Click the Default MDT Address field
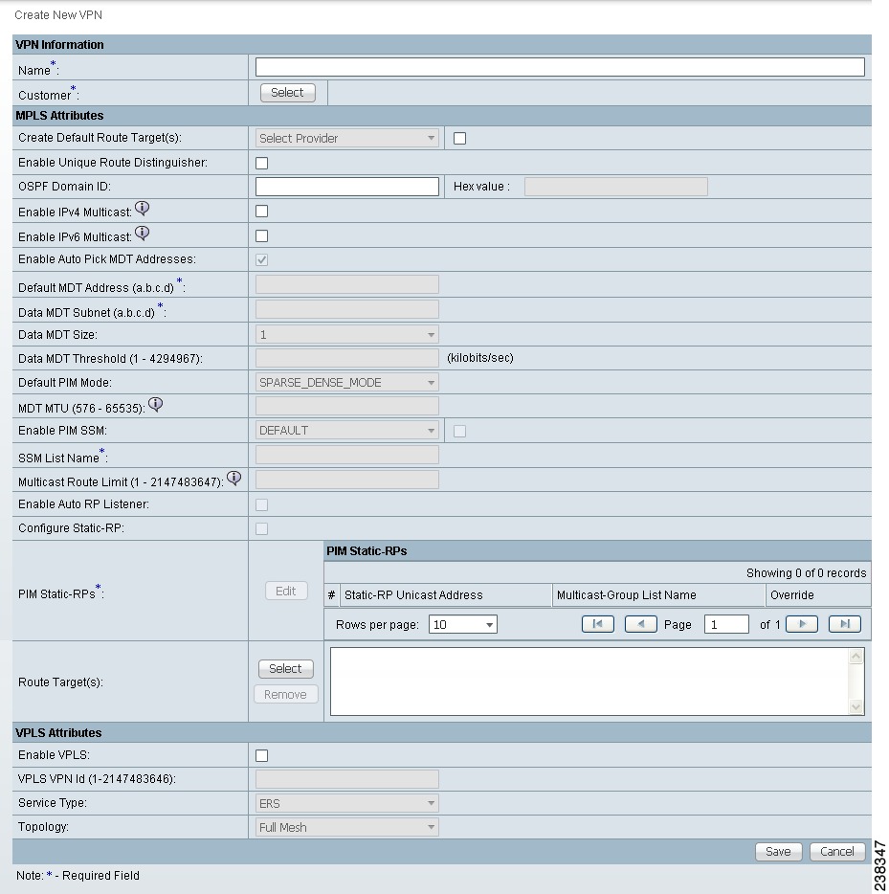 tap(347, 284)
